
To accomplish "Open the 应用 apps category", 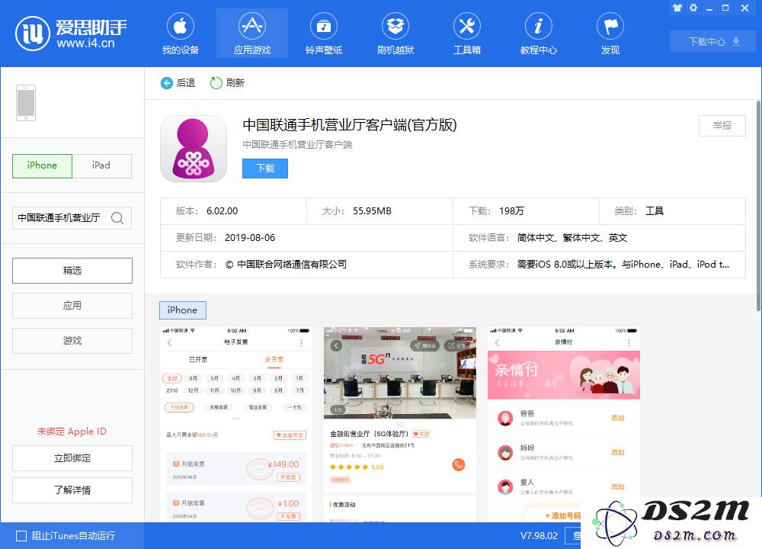I will [x=72, y=305].
